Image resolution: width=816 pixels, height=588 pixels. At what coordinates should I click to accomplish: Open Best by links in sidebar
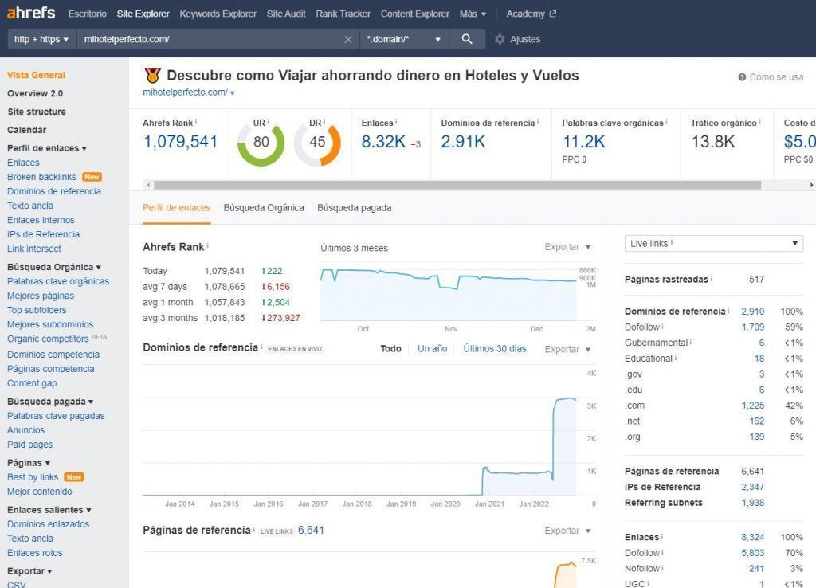click(33, 477)
